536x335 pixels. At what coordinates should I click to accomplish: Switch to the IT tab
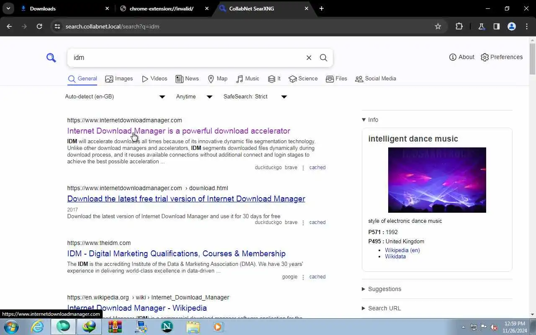274,79
